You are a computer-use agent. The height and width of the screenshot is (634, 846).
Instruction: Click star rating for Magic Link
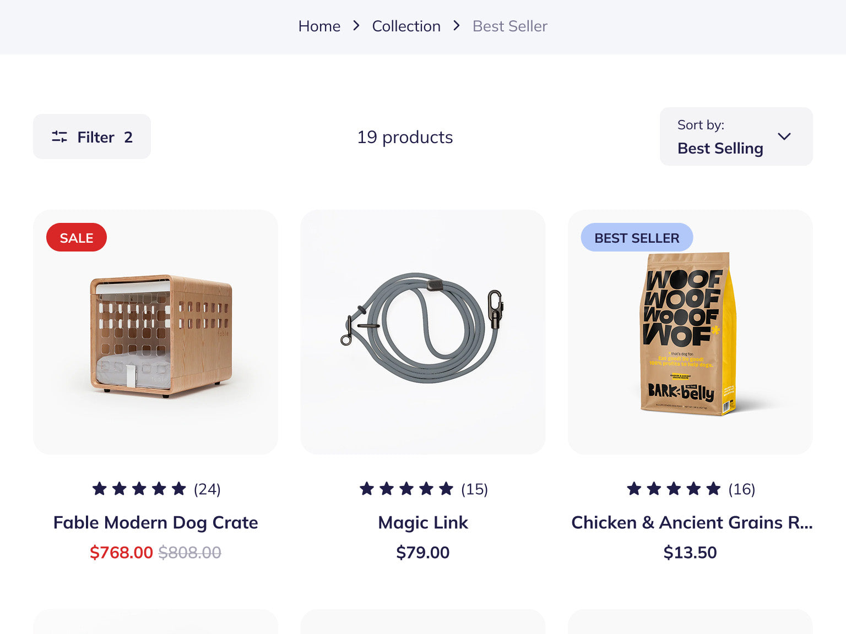click(x=406, y=489)
